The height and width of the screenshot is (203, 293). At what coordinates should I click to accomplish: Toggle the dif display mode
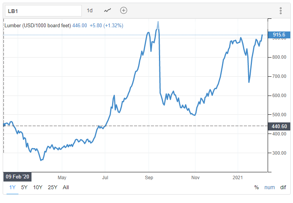pos(283,187)
